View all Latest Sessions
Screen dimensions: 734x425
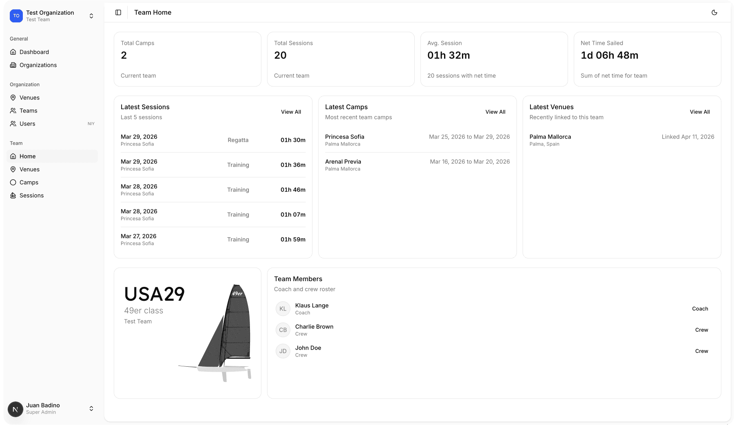tap(291, 112)
